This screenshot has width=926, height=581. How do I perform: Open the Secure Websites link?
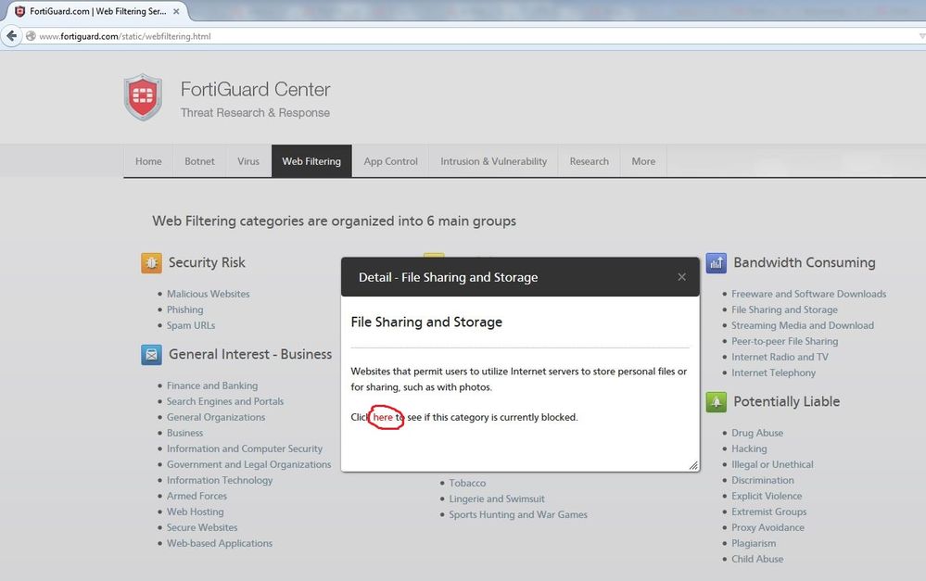coord(202,527)
